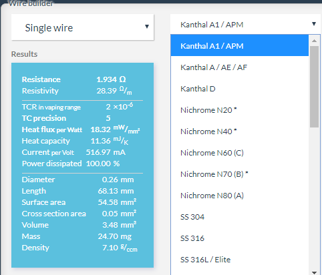Collapse the Kanthal A1 / APM material dropdown
322x275 pixels.
tap(245, 24)
